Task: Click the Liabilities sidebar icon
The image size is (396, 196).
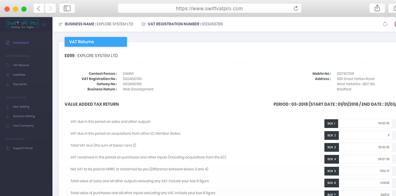Action: tap(7, 75)
